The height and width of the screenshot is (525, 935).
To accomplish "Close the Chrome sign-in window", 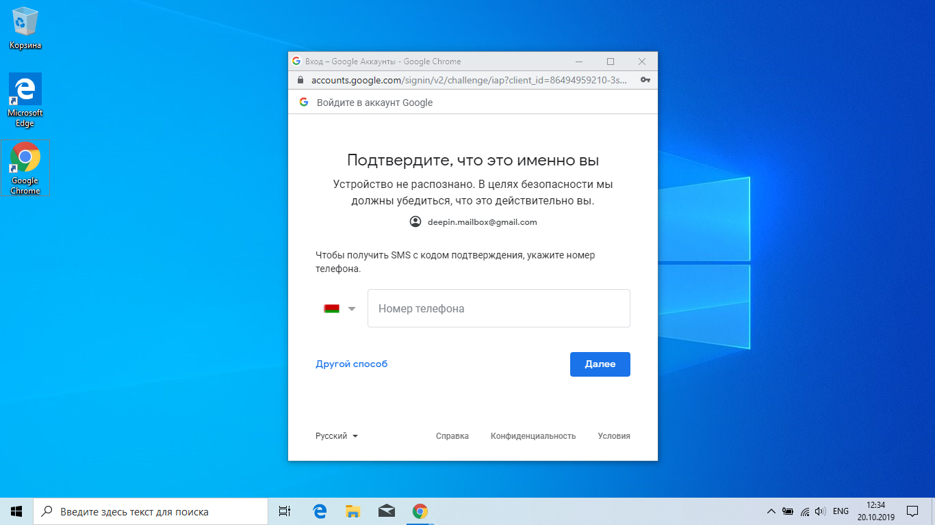I will 642,62.
